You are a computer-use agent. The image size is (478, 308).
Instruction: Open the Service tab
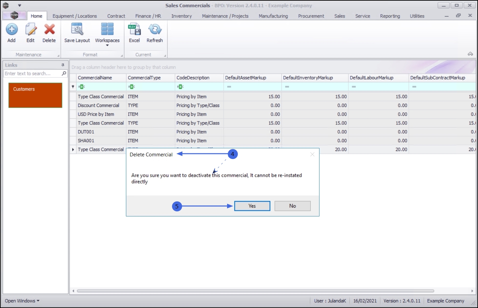click(x=363, y=16)
